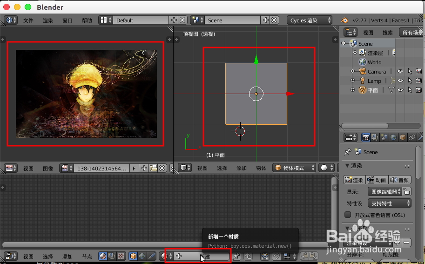425x264 pixels.
Task: Click the Scene name field
Action: [x=233, y=20]
